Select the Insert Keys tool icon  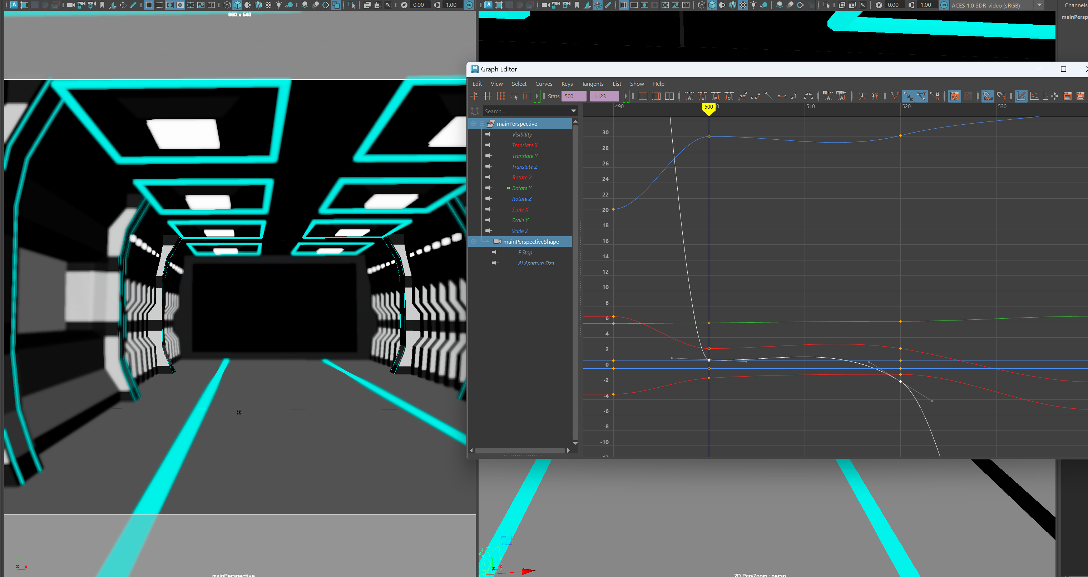488,96
